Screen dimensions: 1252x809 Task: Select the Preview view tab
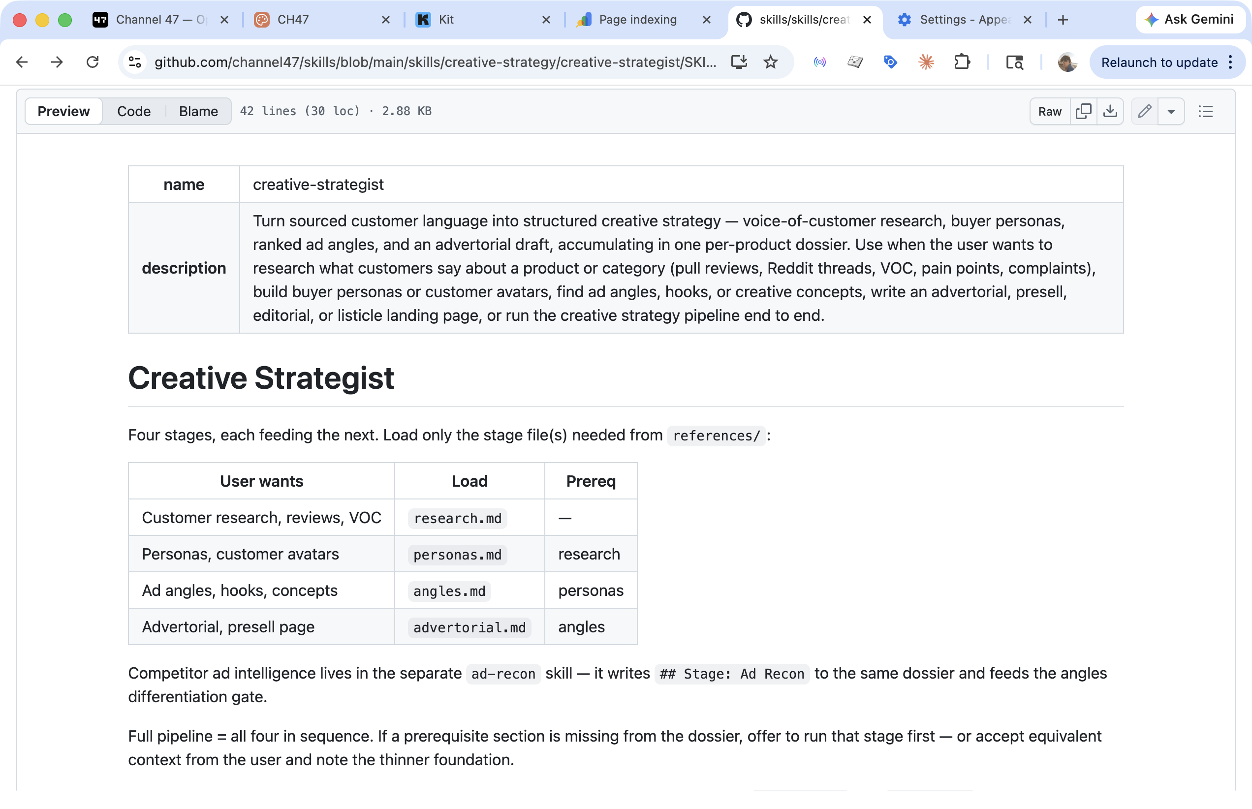pos(63,111)
